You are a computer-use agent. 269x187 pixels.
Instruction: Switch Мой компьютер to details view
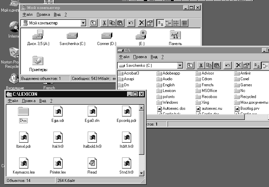point(184,23)
